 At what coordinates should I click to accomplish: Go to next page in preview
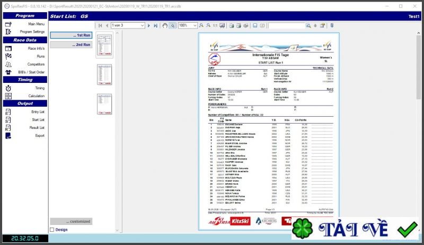(x=149, y=25)
